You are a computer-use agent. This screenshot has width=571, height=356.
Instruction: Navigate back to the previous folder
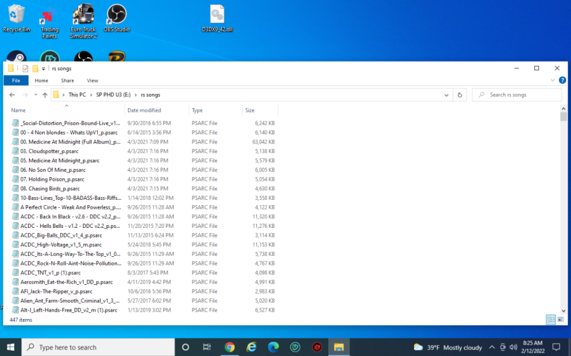[x=11, y=95]
